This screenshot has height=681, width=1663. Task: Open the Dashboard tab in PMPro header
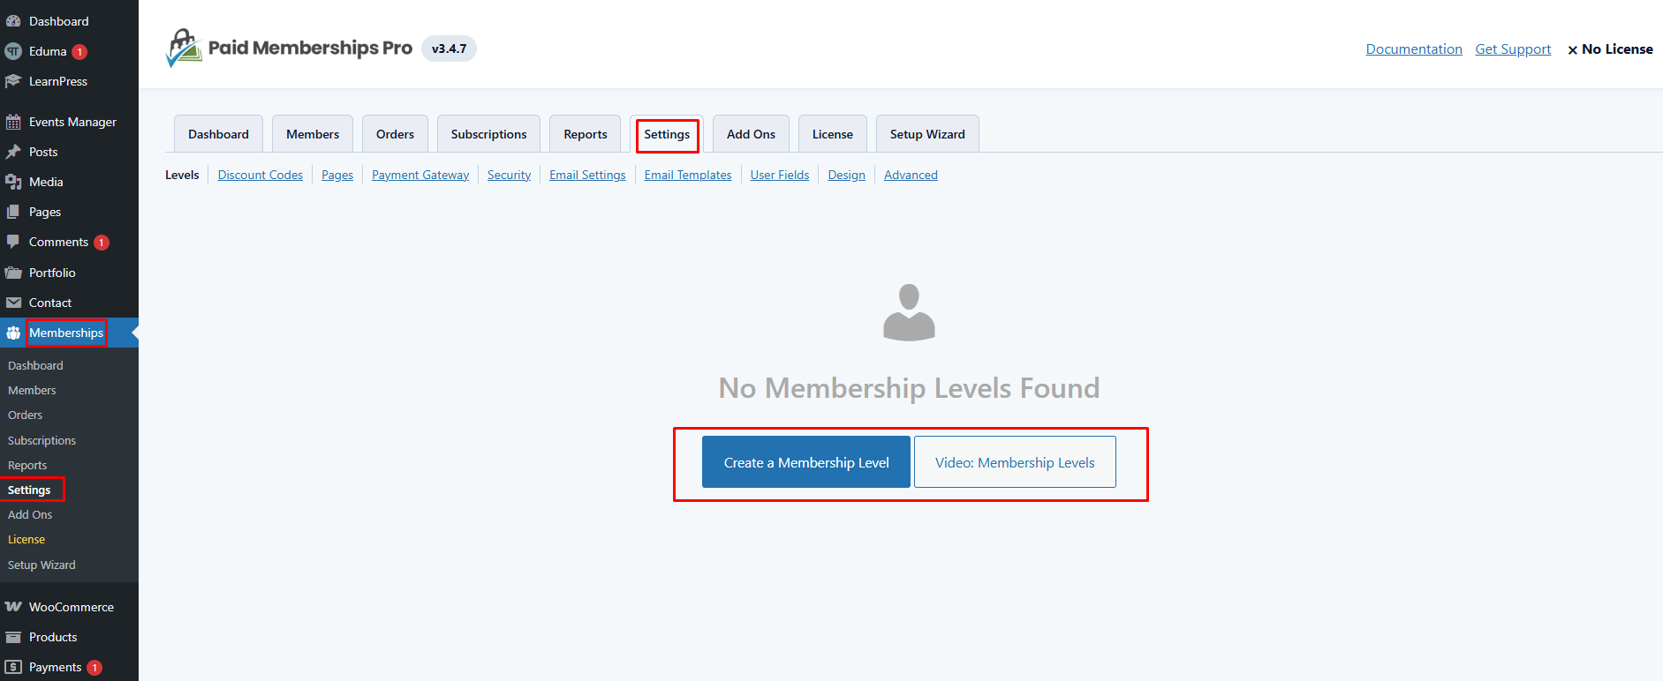(218, 134)
